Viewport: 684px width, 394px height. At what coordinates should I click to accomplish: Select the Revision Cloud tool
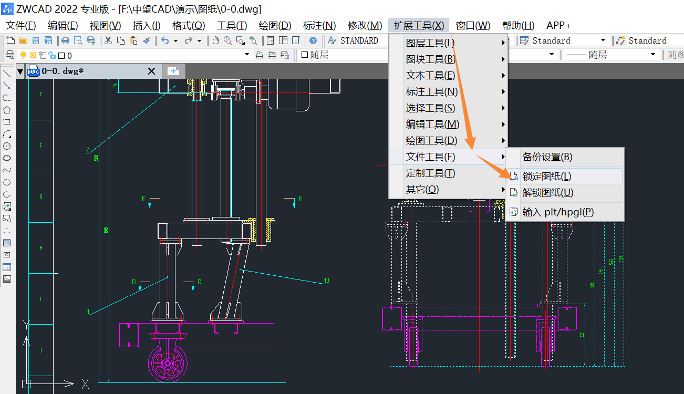click(7, 158)
